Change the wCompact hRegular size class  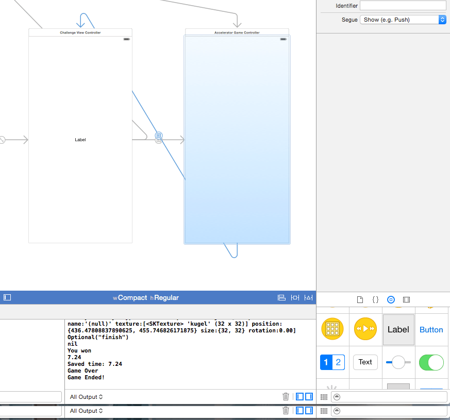coord(146,298)
